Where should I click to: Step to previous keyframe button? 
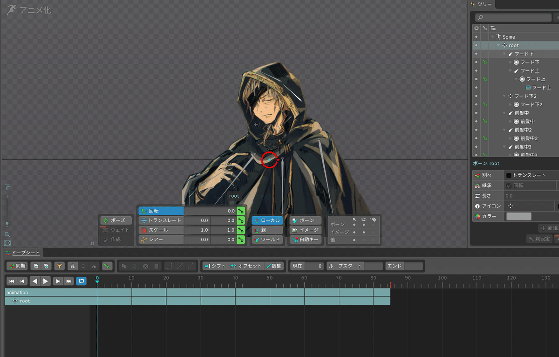click(22, 281)
